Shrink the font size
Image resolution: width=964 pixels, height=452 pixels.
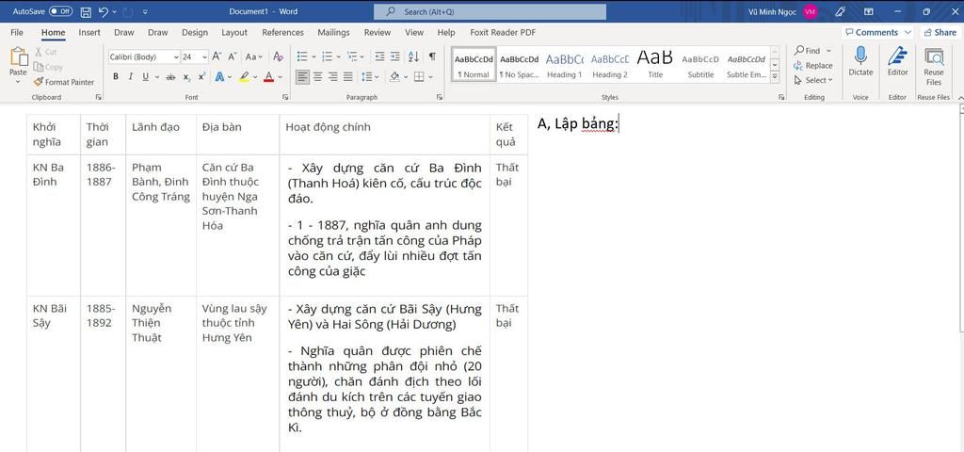click(x=232, y=56)
